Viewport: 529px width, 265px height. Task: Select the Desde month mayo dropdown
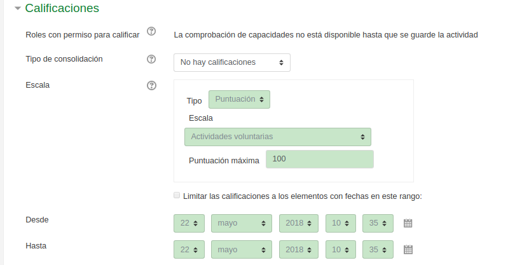point(241,223)
